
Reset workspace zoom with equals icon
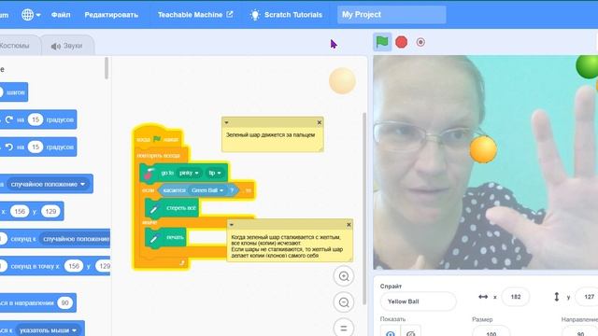coord(344,328)
